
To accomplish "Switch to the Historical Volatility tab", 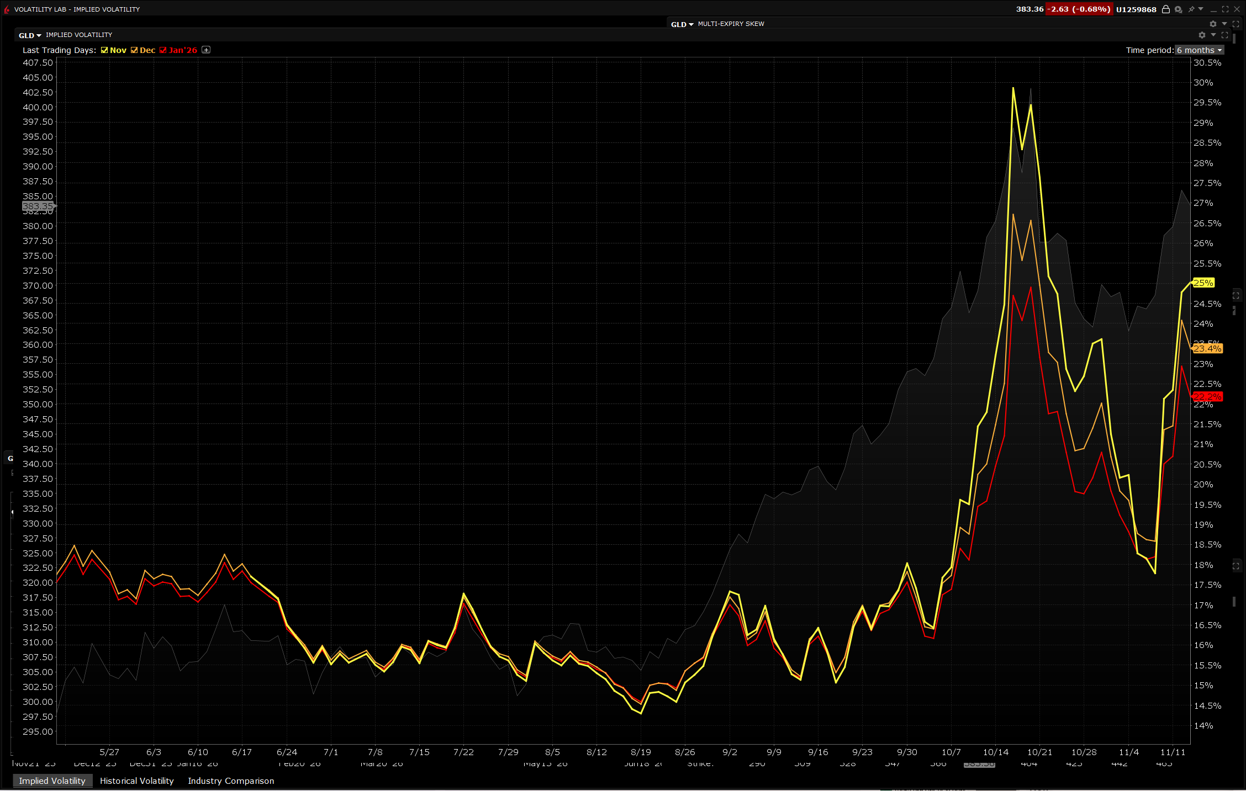I will pos(136,781).
